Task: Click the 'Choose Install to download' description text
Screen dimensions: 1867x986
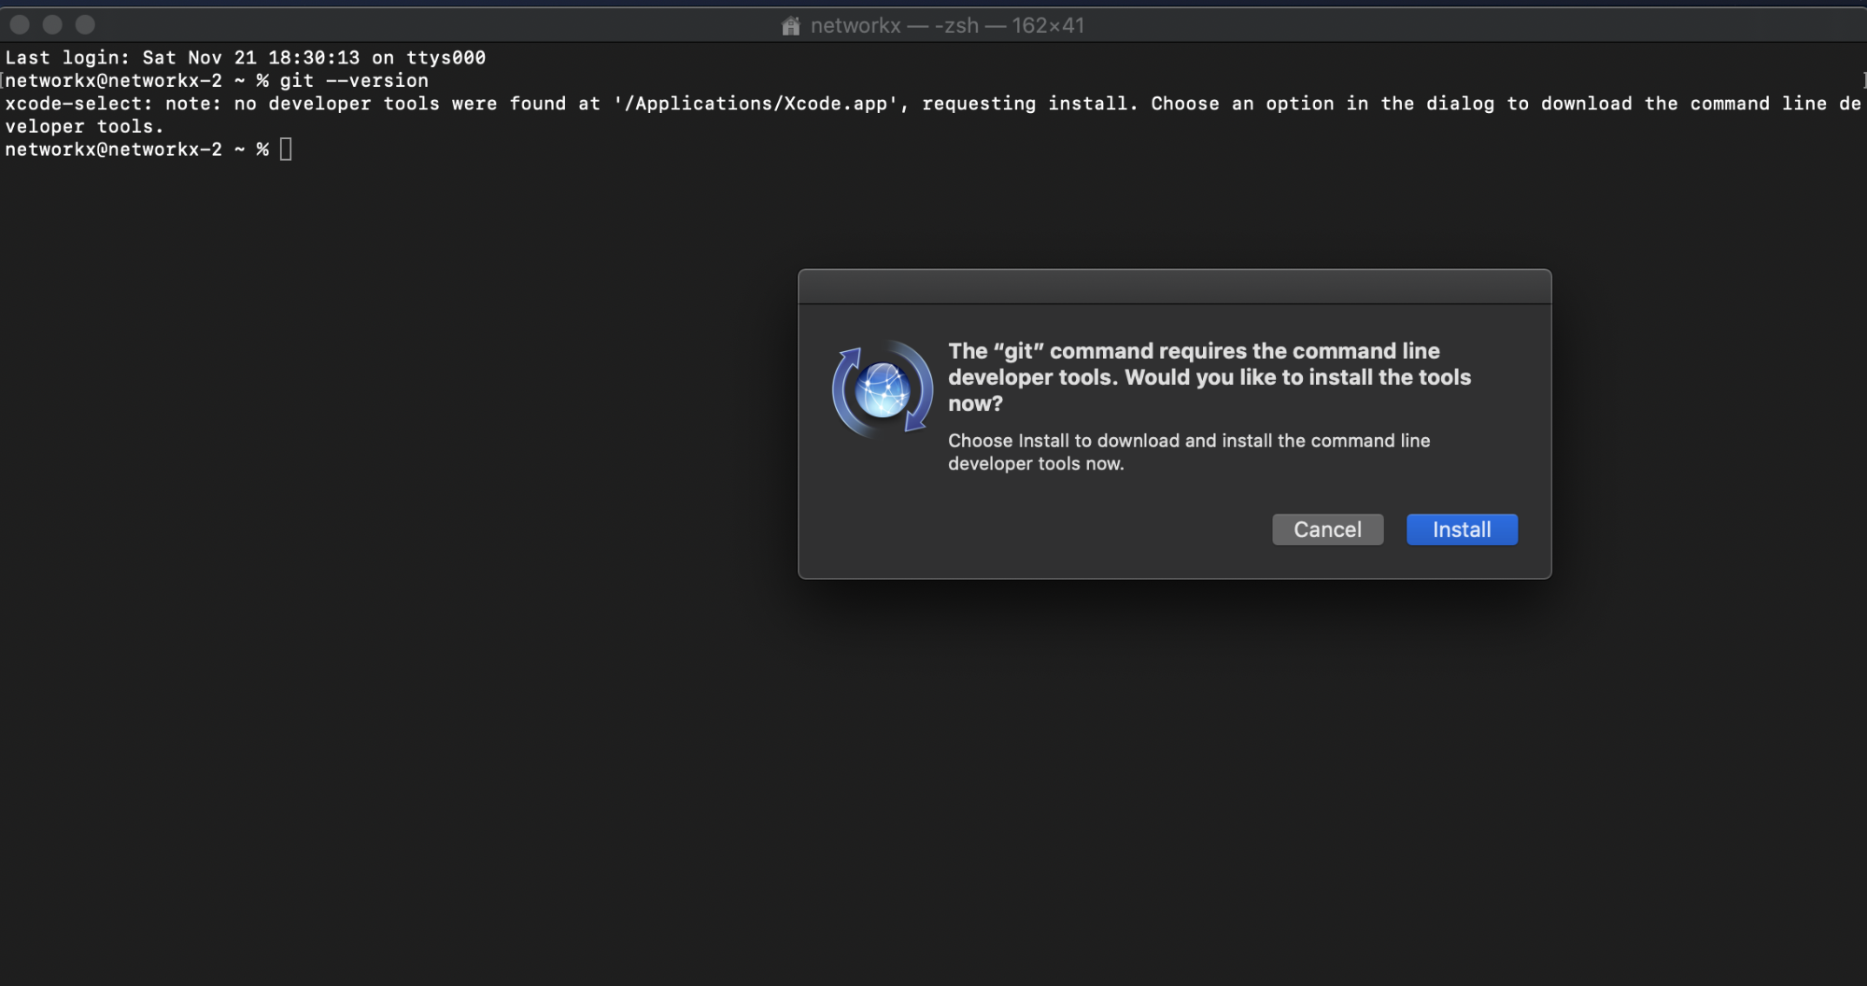Action: point(1188,452)
